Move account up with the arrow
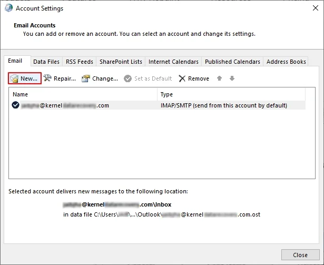Image resolution: width=324 pixels, height=265 pixels. (x=220, y=78)
